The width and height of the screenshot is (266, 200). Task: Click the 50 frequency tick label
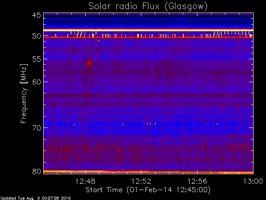coord(37,36)
